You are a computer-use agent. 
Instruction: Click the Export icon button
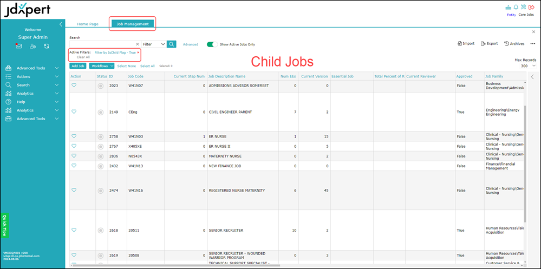490,43
